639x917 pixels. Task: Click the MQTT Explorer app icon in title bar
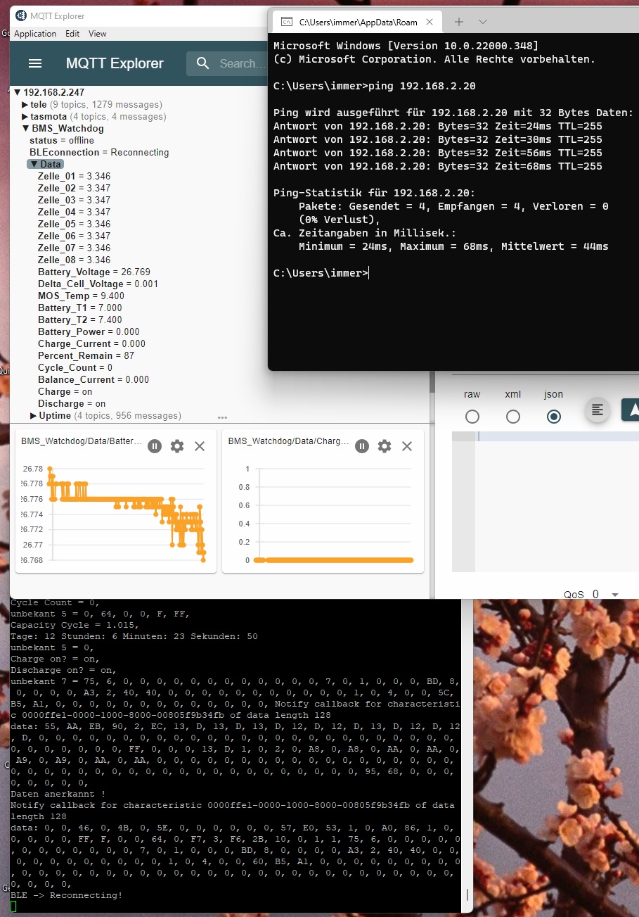pyautogui.click(x=21, y=15)
